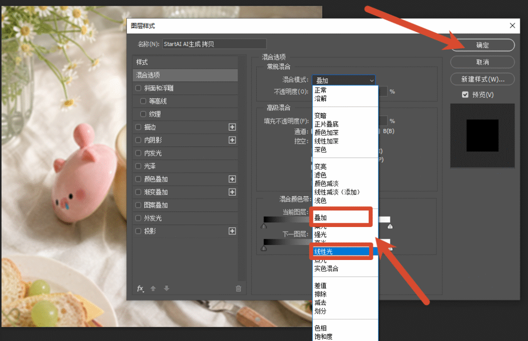
Task: Open the 混合模式 dropdown showing 叠加
Action: pos(343,80)
